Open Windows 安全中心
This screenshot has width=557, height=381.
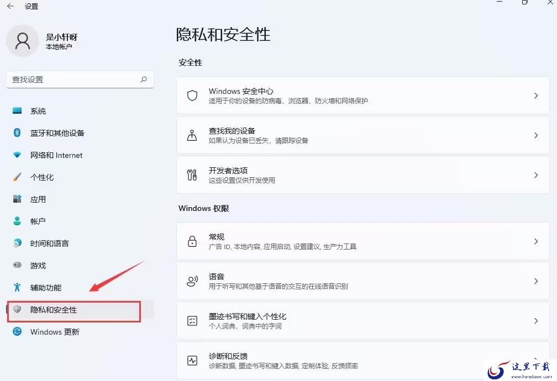tap(362, 96)
